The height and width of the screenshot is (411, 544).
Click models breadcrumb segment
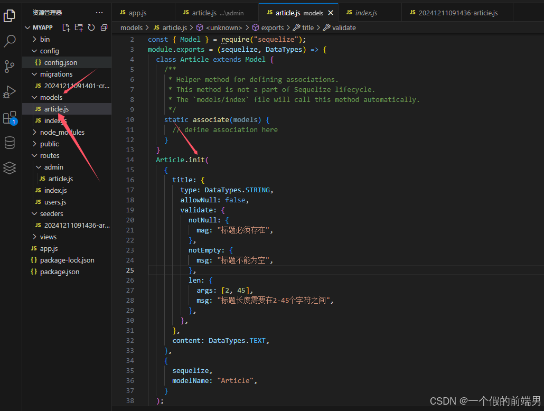(132, 27)
